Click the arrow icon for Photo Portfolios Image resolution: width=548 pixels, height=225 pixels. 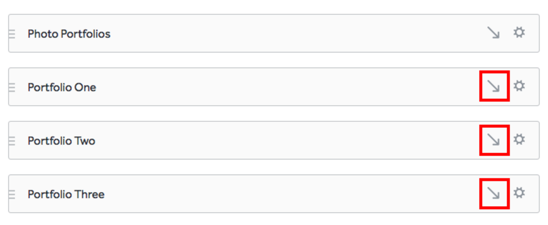[x=494, y=33]
